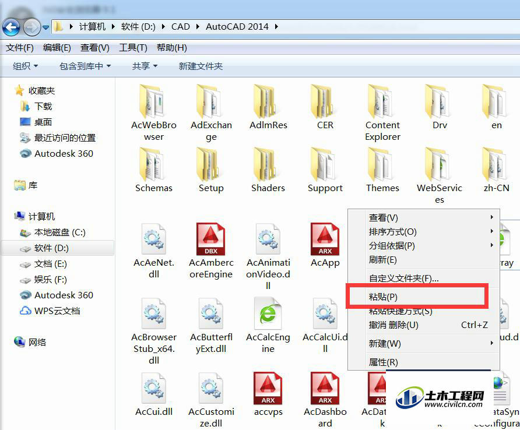Expand the AutoCAD 2014 breadcrumb arrow

(276, 27)
